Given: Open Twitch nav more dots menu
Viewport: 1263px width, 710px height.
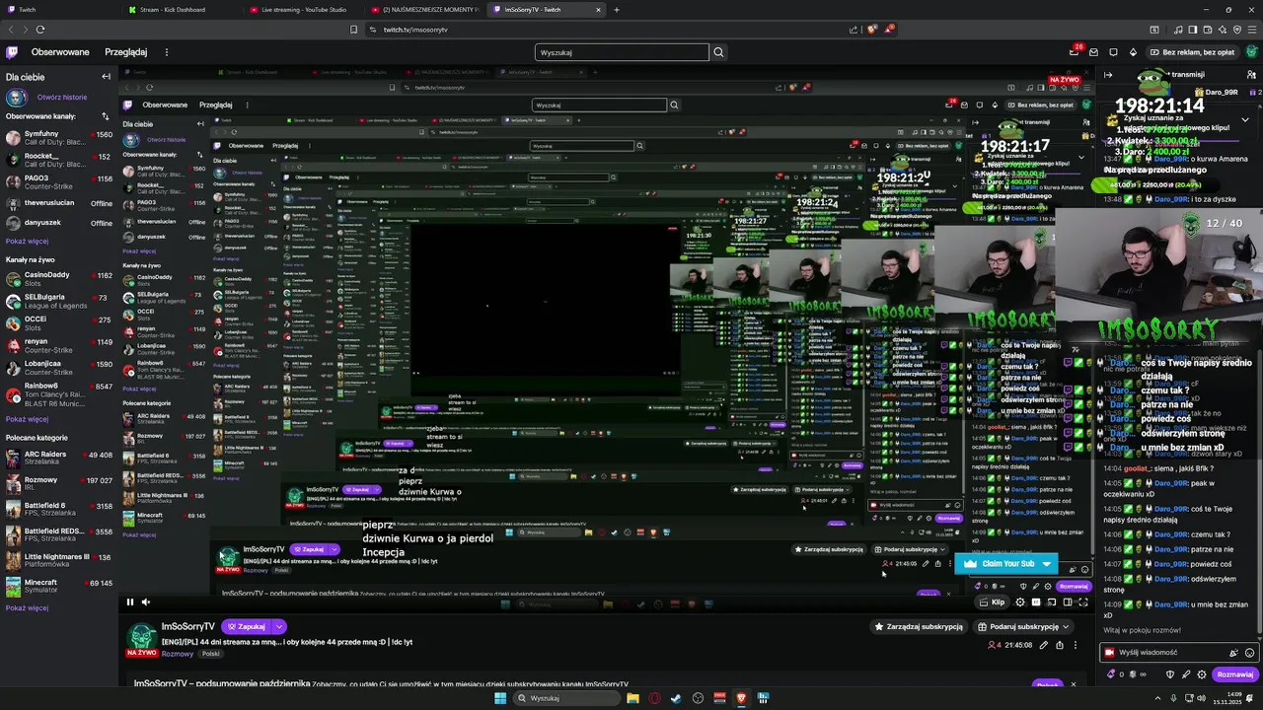Looking at the screenshot, I should coord(166,52).
